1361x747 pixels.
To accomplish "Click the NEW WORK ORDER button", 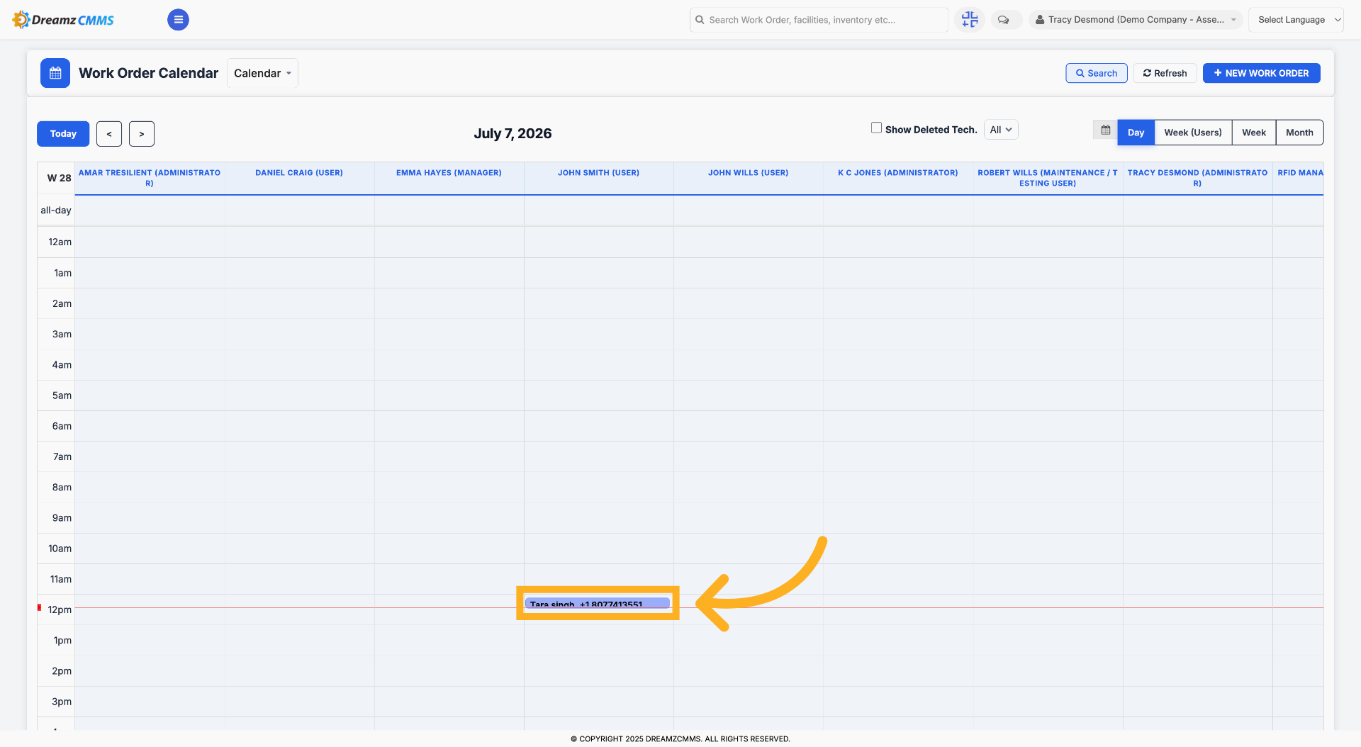I will (1261, 73).
